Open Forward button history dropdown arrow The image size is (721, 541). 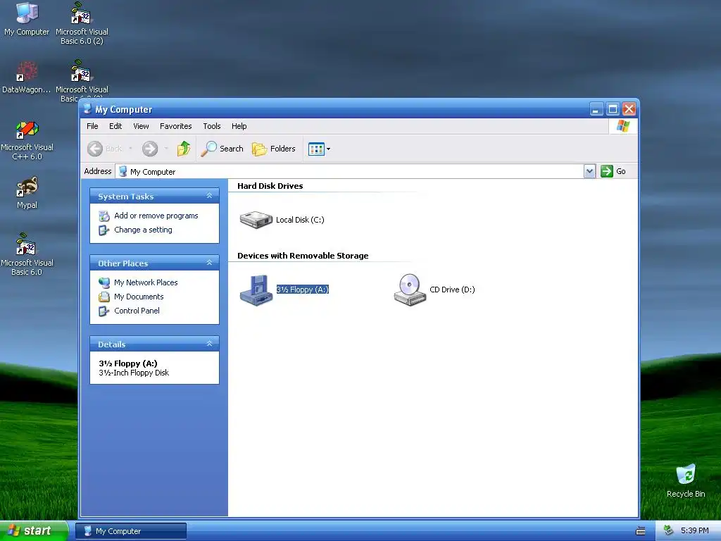coord(166,148)
